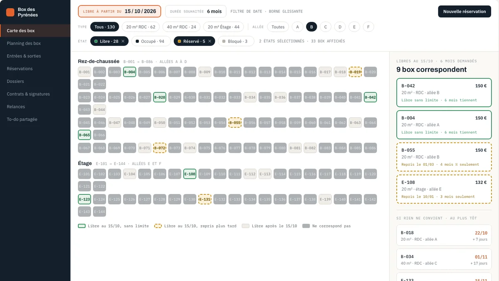This screenshot has width=499, height=281.
Task: Show all aisles with the Toutes chip
Action: (278, 27)
